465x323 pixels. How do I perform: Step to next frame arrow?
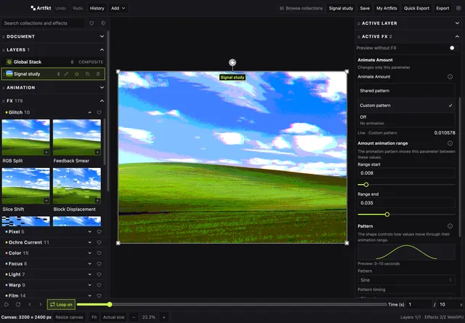41,304
